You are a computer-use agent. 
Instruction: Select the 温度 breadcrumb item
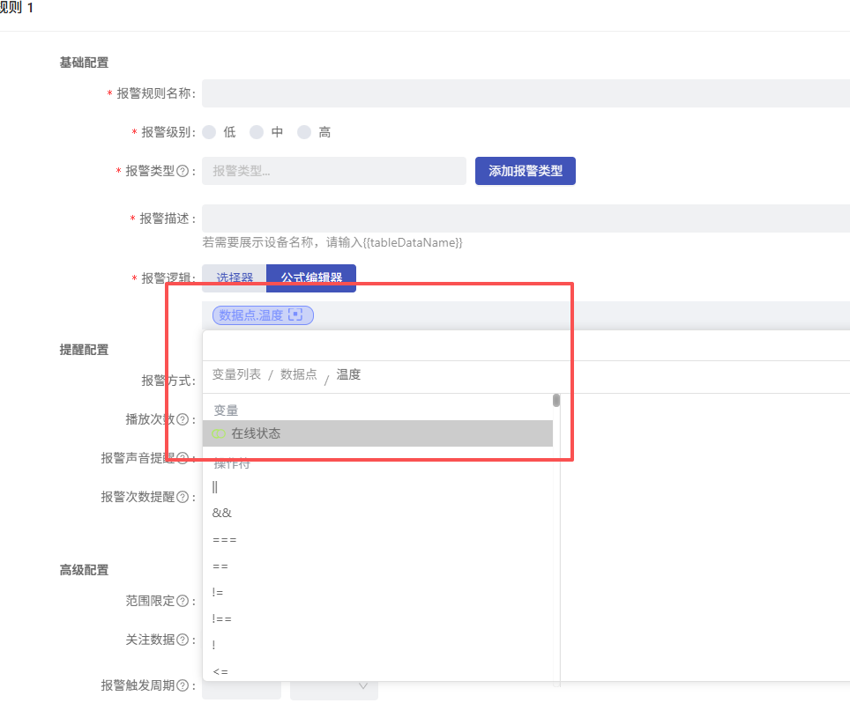[x=348, y=374]
